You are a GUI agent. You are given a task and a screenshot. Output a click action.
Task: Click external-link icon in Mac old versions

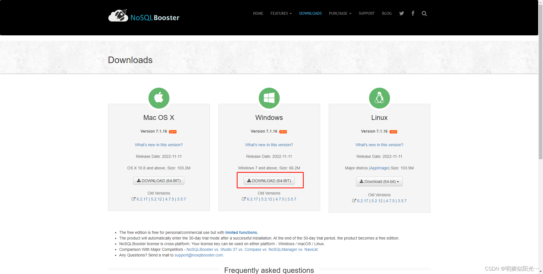click(x=133, y=199)
